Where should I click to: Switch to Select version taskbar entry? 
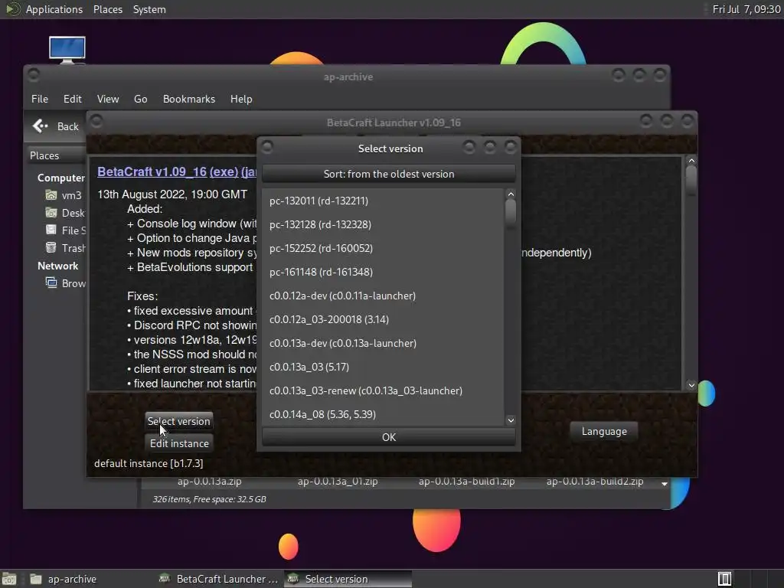point(348,579)
